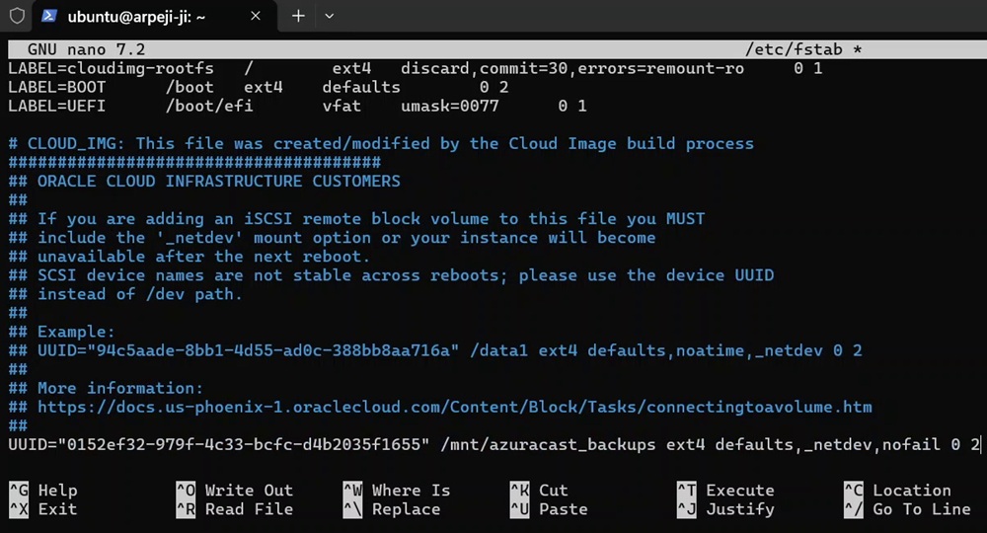The width and height of the screenshot is (987, 533).
Task: Click the shield icon in the title bar
Action: (17, 16)
